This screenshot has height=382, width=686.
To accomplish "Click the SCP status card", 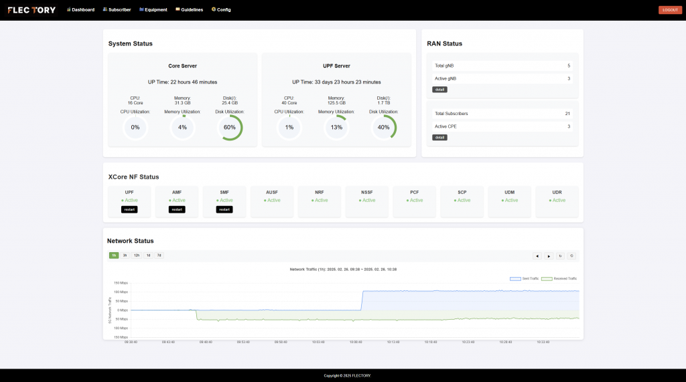I will pos(462,201).
